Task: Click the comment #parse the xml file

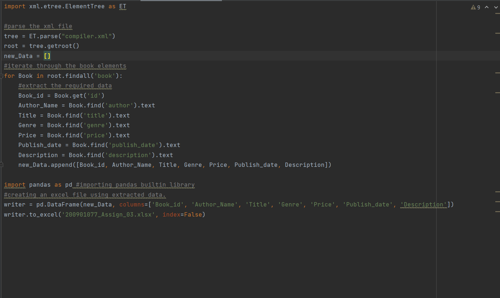Action: click(38, 26)
